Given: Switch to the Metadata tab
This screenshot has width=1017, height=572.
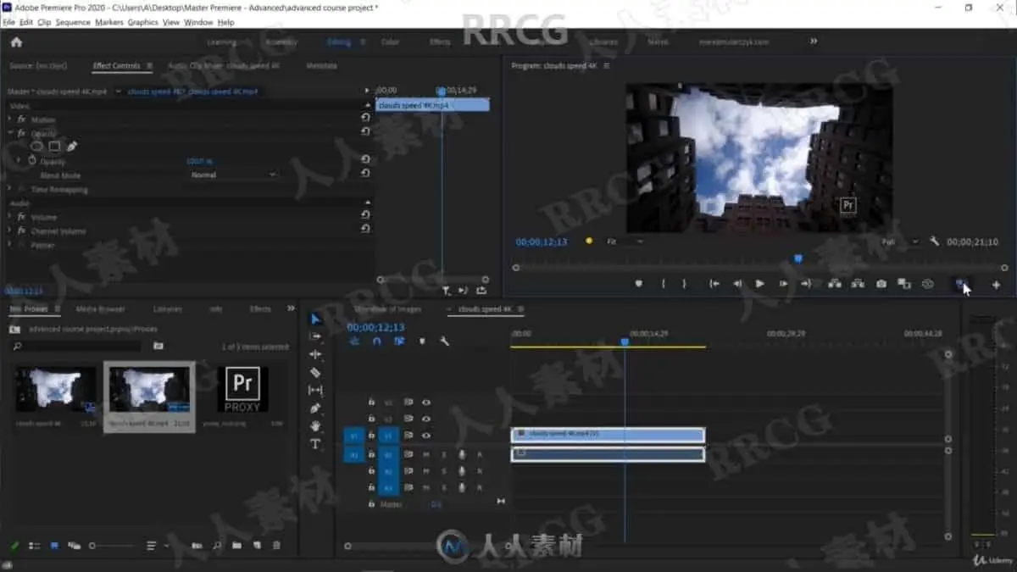Looking at the screenshot, I should 321,65.
